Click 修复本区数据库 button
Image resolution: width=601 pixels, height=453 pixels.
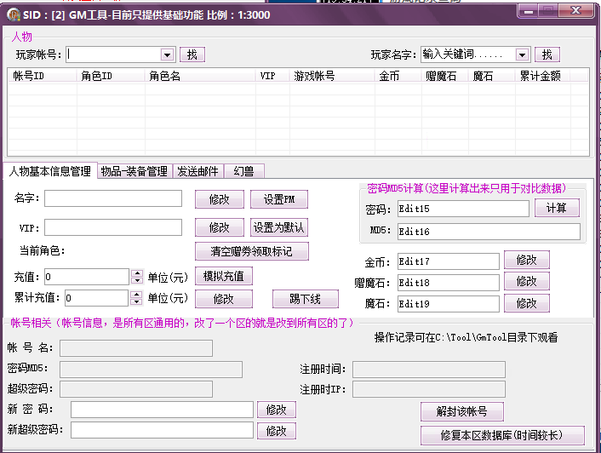click(502, 435)
